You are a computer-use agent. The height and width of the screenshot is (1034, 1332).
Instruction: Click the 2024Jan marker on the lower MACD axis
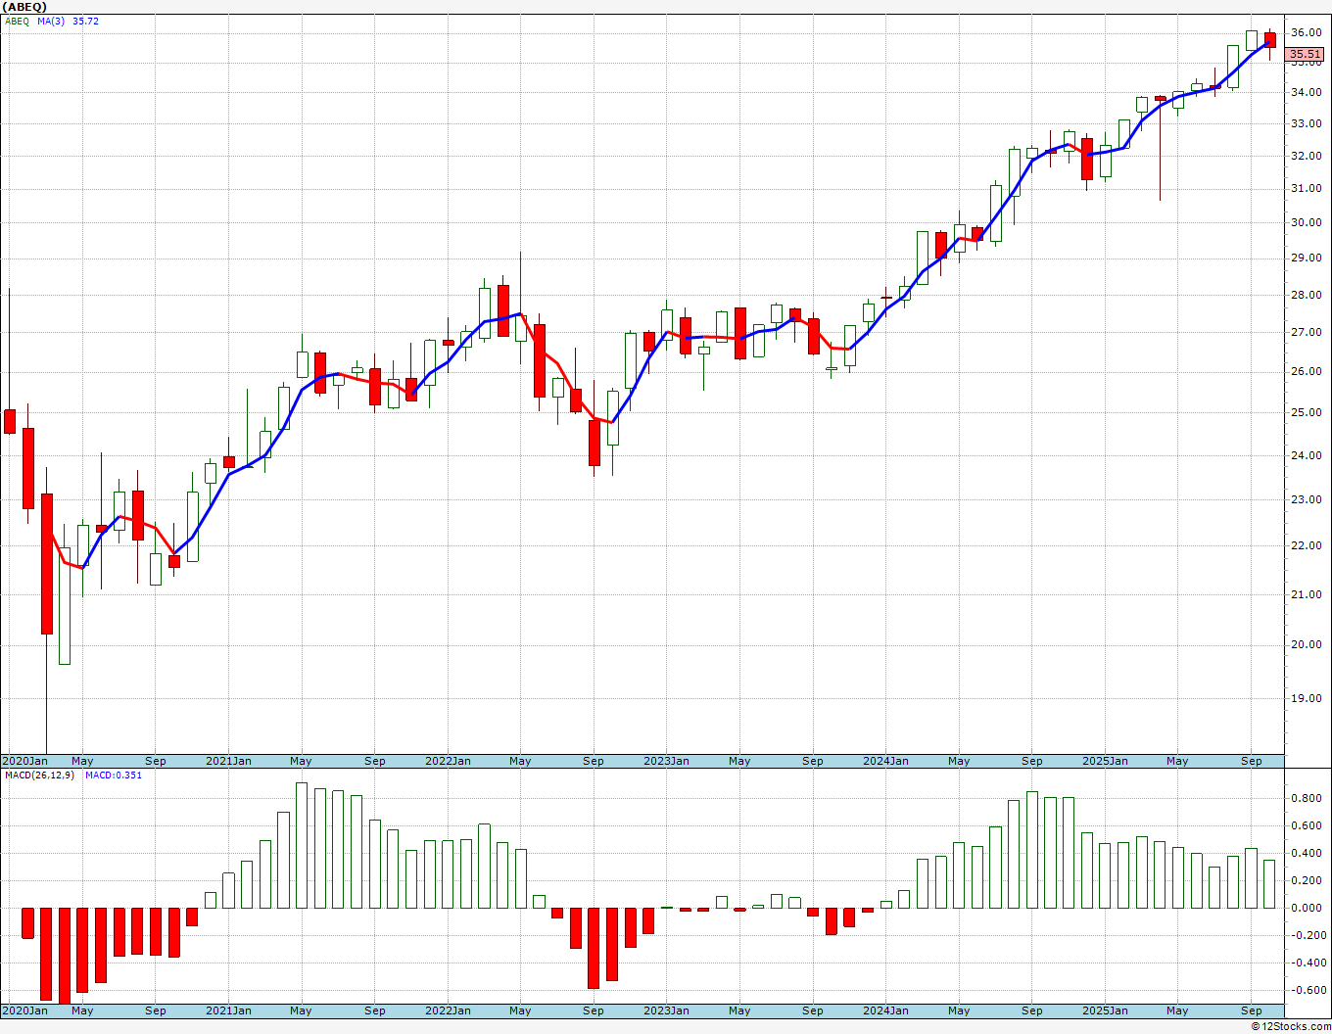click(x=885, y=1010)
